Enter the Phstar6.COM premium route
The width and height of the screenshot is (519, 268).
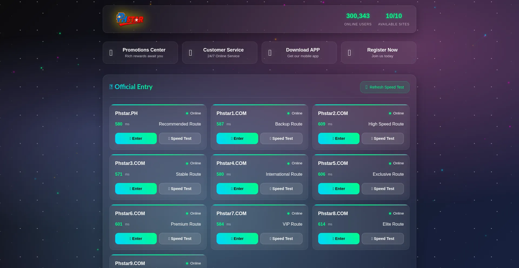[x=136, y=239]
